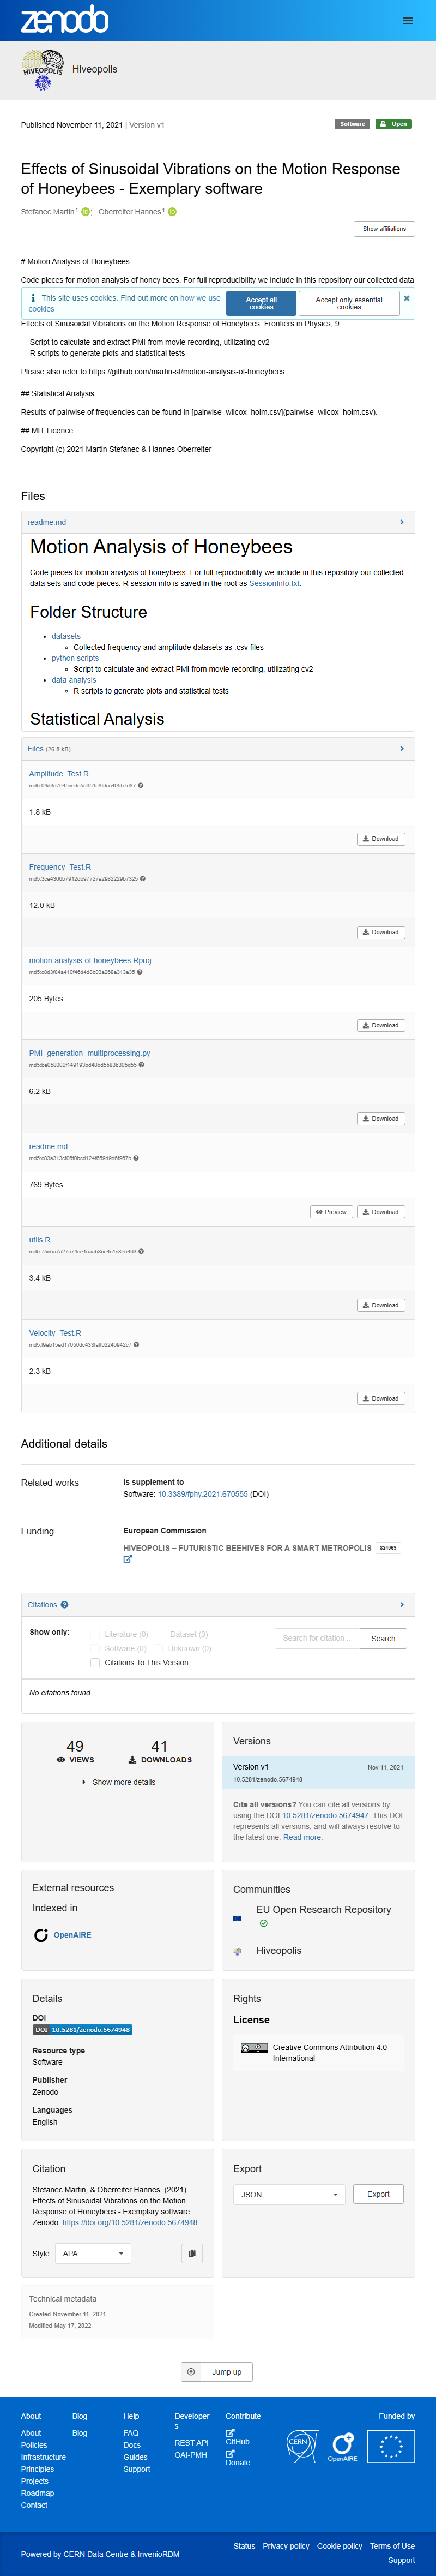
Task: Close the cookie notice banner
Action: (x=406, y=298)
